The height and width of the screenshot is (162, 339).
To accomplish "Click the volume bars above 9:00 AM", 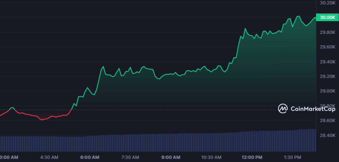I will pyautogui.click(x=171, y=143).
